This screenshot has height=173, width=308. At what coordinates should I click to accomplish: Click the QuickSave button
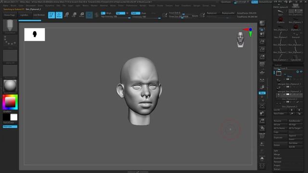point(226,2)
